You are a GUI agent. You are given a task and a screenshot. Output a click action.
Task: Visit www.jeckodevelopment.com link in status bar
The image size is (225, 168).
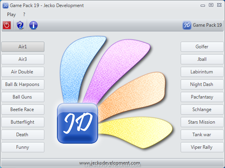[110, 163]
